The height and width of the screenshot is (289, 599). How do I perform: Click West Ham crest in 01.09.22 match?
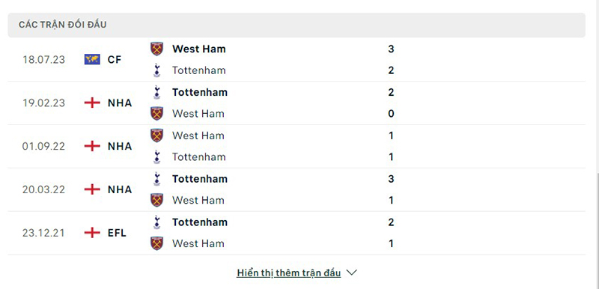click(x=156, y=136)
